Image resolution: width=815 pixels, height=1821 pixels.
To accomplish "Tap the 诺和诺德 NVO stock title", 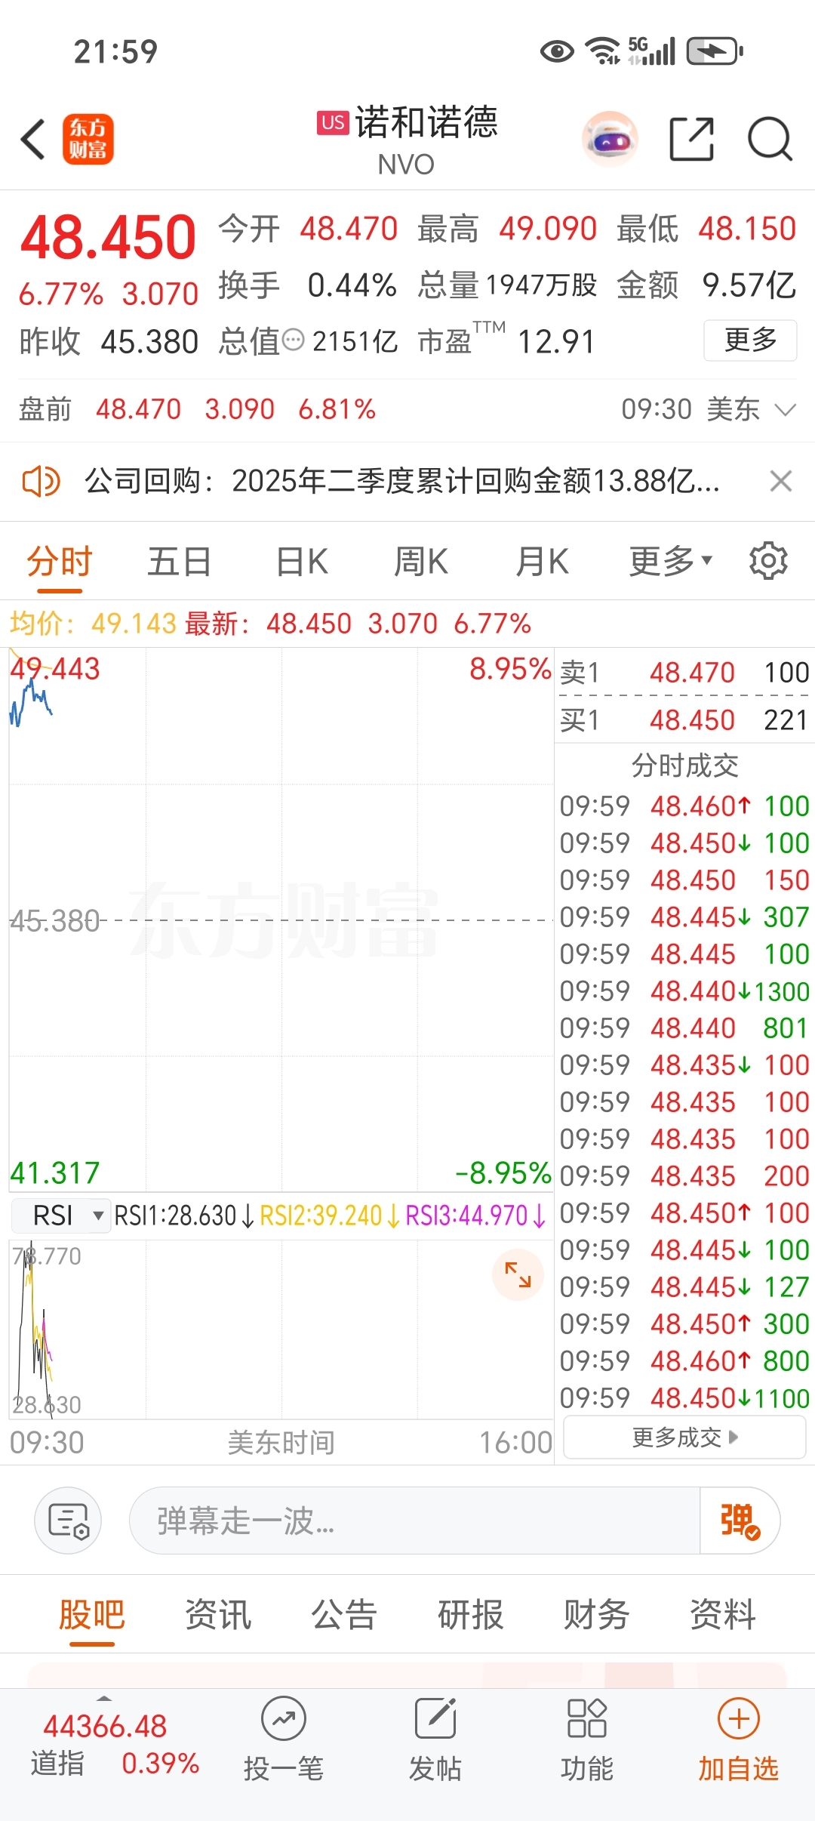I will 407,140.
